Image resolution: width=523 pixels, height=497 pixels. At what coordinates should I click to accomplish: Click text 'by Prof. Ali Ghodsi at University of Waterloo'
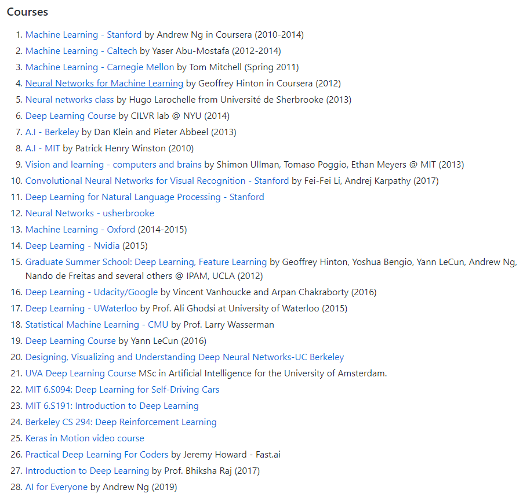[230, 309]
